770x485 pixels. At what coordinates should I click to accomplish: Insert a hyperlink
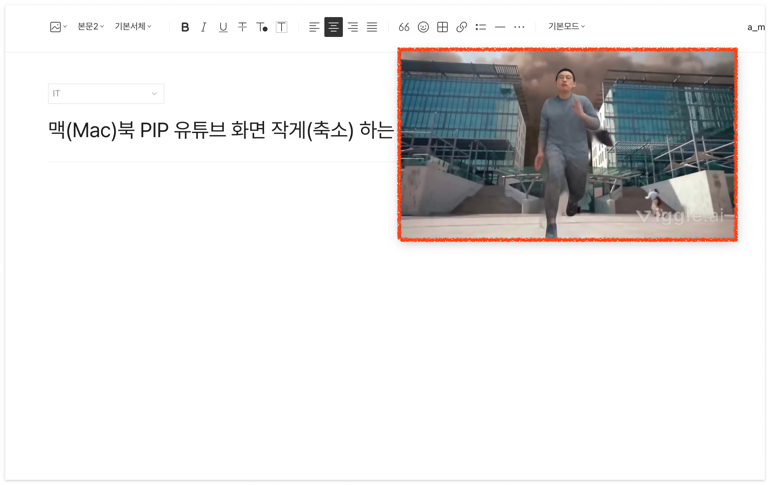461,27
